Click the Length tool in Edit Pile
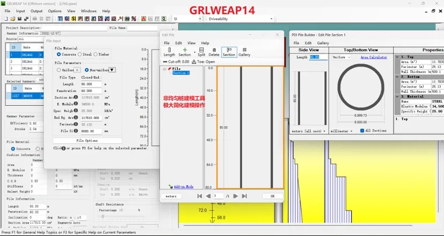 tap(169, 52)
